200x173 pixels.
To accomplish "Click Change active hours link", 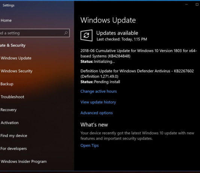I will [99, 91].
